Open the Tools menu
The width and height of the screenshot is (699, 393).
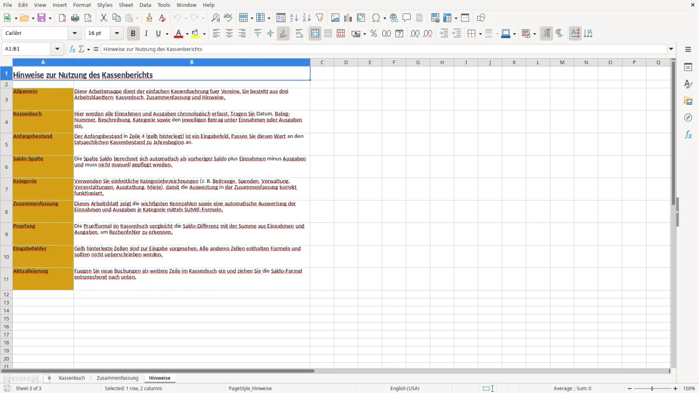click(164, 5)
